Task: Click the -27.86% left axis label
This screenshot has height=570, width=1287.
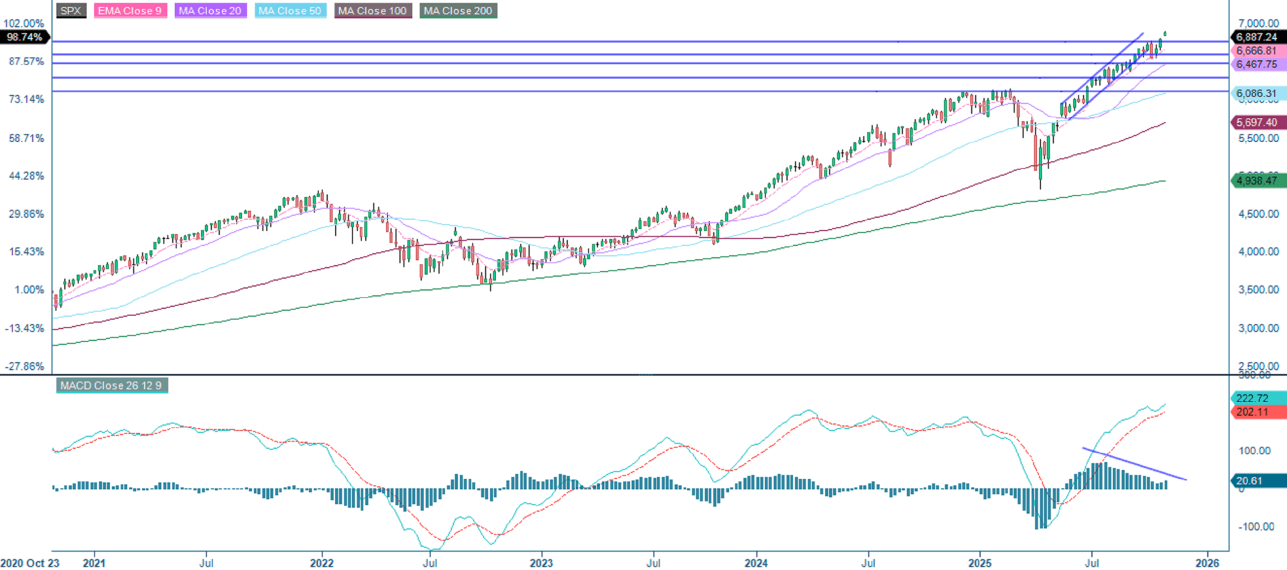Action: (24, 366)
